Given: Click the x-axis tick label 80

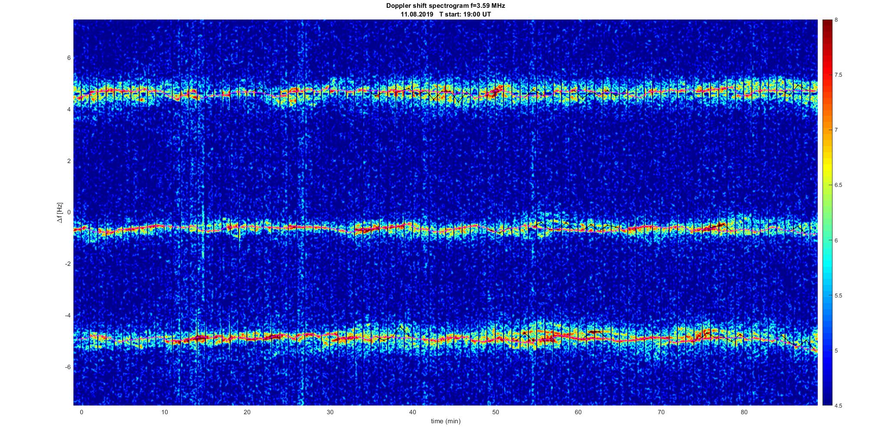Looking at the screenshot, I should tap(744, 412).
